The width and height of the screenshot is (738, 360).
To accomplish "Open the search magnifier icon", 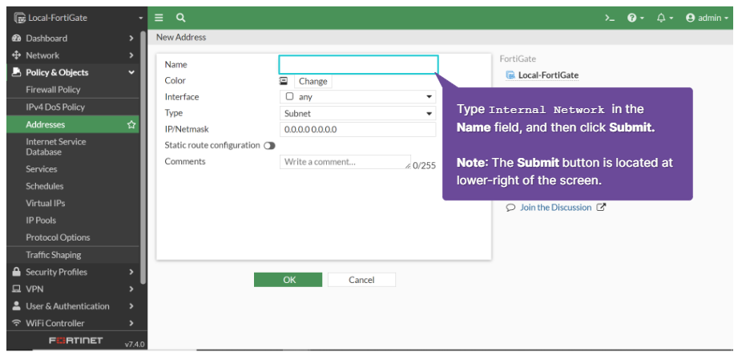I will click(x=181, y=18).
